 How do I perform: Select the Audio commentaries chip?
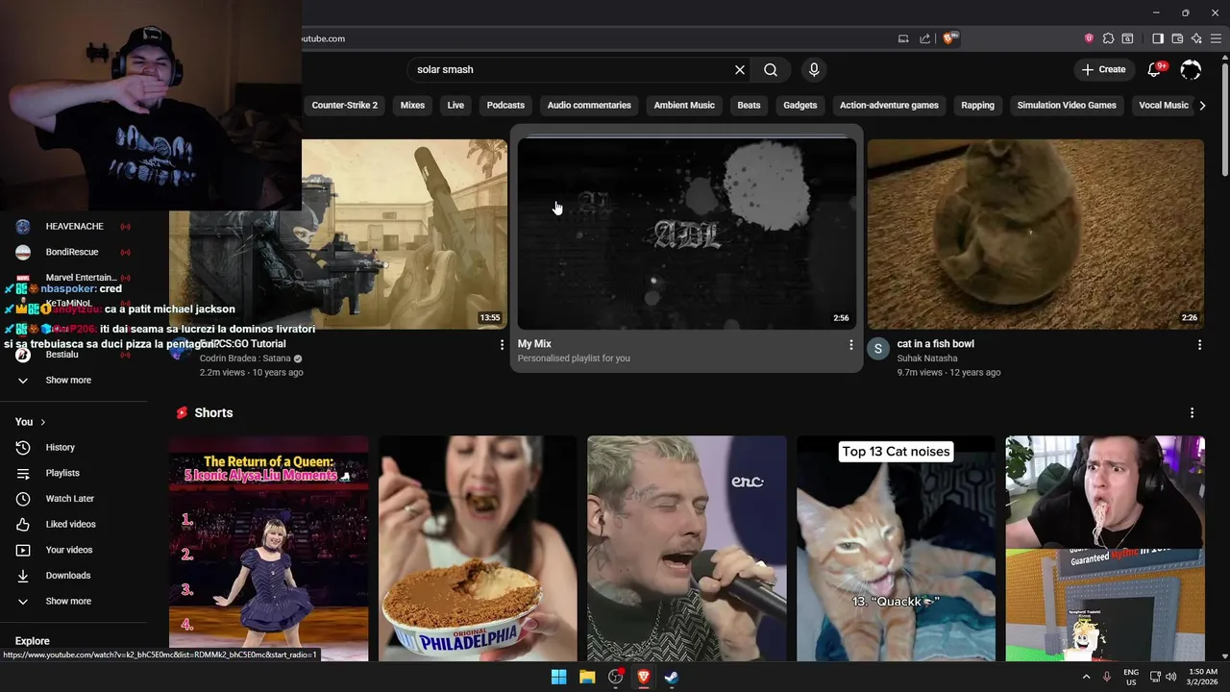click(589, 105)
